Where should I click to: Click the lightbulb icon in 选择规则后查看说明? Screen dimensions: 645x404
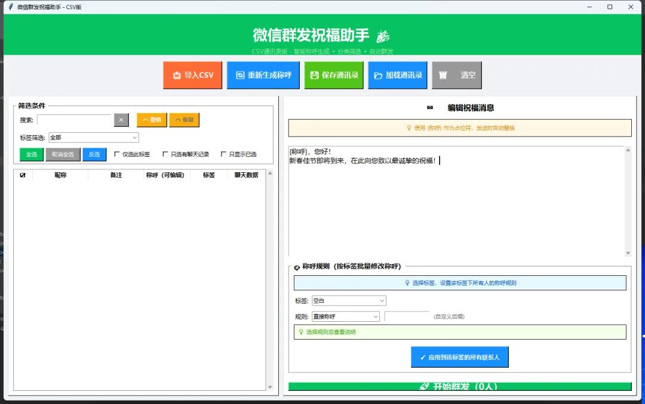pos(301,332)
